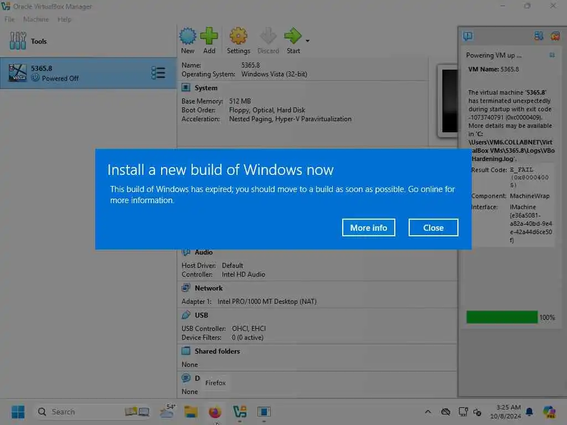
Task: Open the Shared folders header link
Action: (x=217, y=351)
